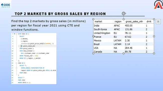Select the 'South Korea' cell
Screen dimensions: 163x91
[x=100, y=29]
